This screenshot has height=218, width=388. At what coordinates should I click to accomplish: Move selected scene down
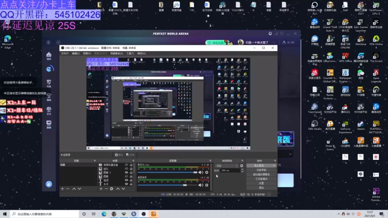[x=80, y=188]
